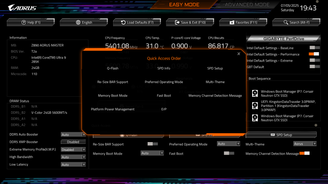The width and height of the screenshot is (328, 184).
Task: Click the English language globe icon
Action: pyautogui.click(x=78, y=22)
